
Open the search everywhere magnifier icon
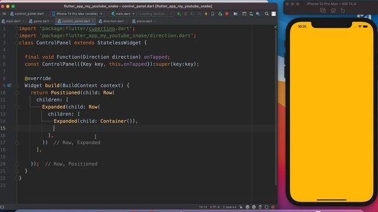266,14
